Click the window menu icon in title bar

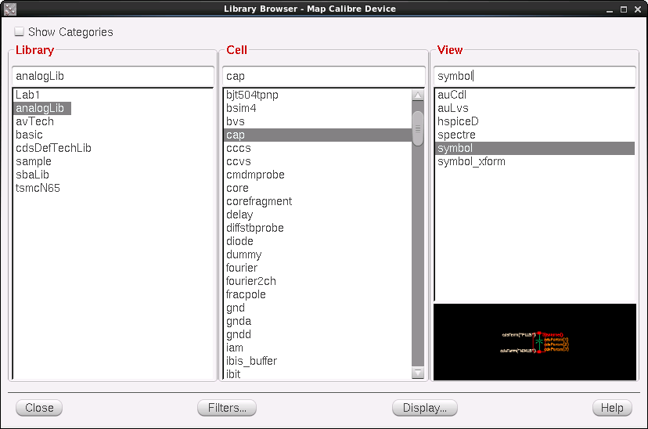coord(10,9)
